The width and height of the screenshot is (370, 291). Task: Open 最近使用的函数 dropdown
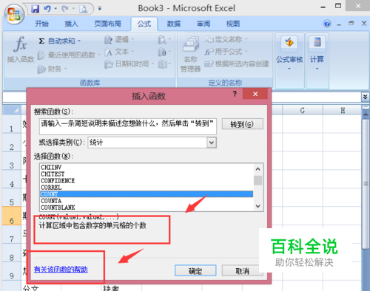tap(69, 55)
